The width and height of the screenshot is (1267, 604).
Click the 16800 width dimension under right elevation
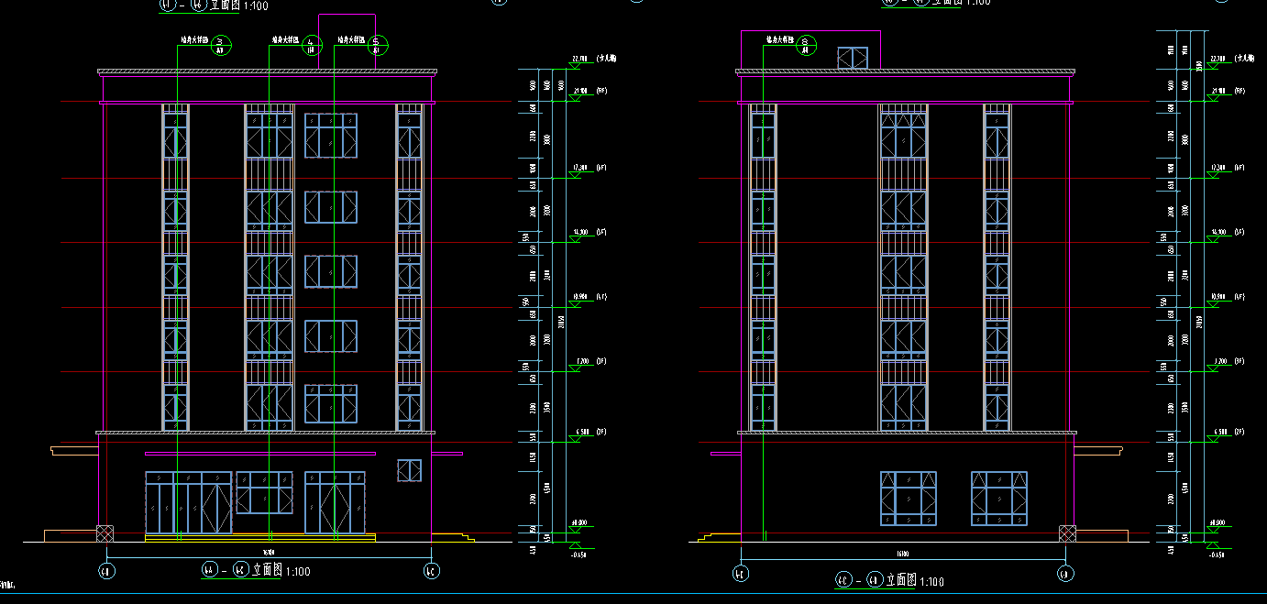point(903,554)
